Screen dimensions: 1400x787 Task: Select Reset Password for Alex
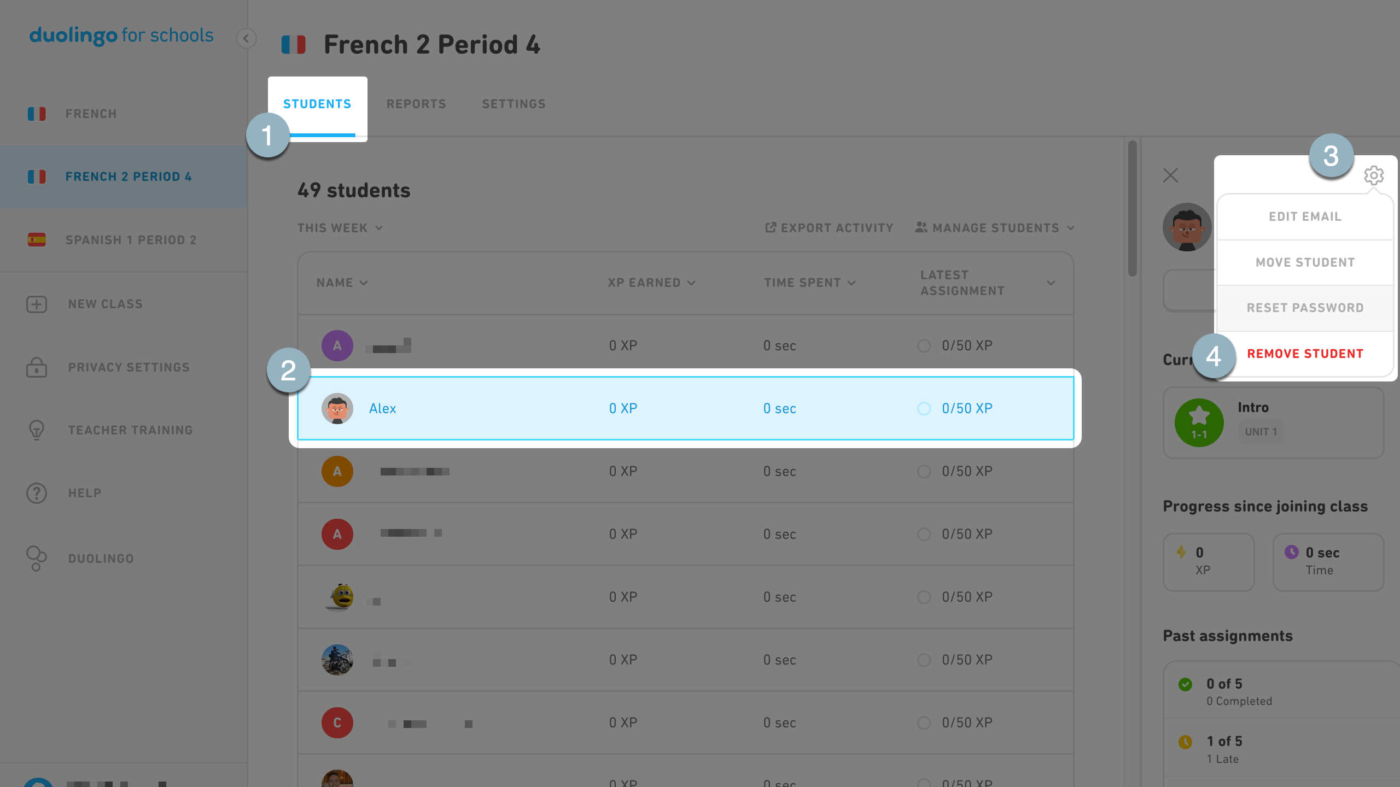point(1305,307)
